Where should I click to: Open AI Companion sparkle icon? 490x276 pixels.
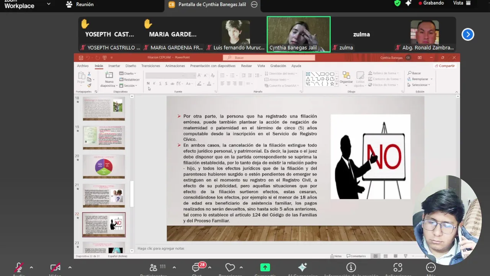(302, 267)
